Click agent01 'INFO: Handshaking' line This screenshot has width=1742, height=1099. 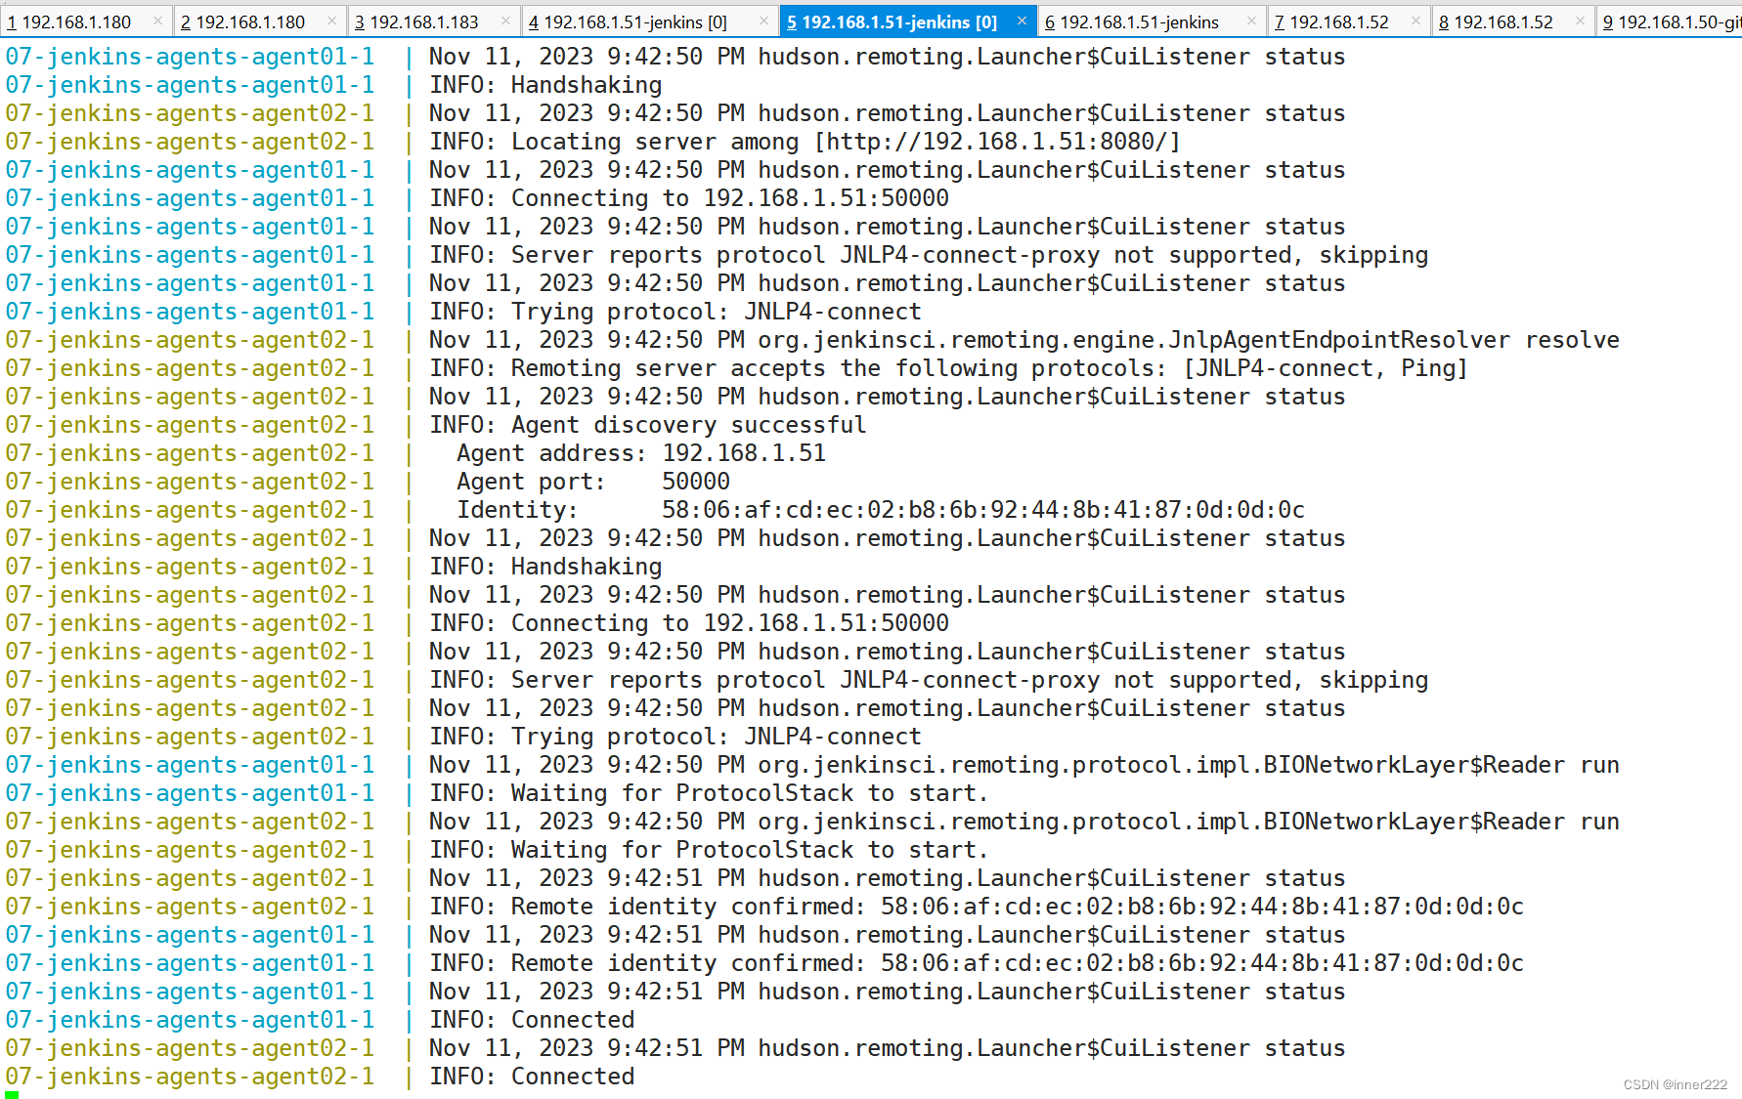[333, 85]
